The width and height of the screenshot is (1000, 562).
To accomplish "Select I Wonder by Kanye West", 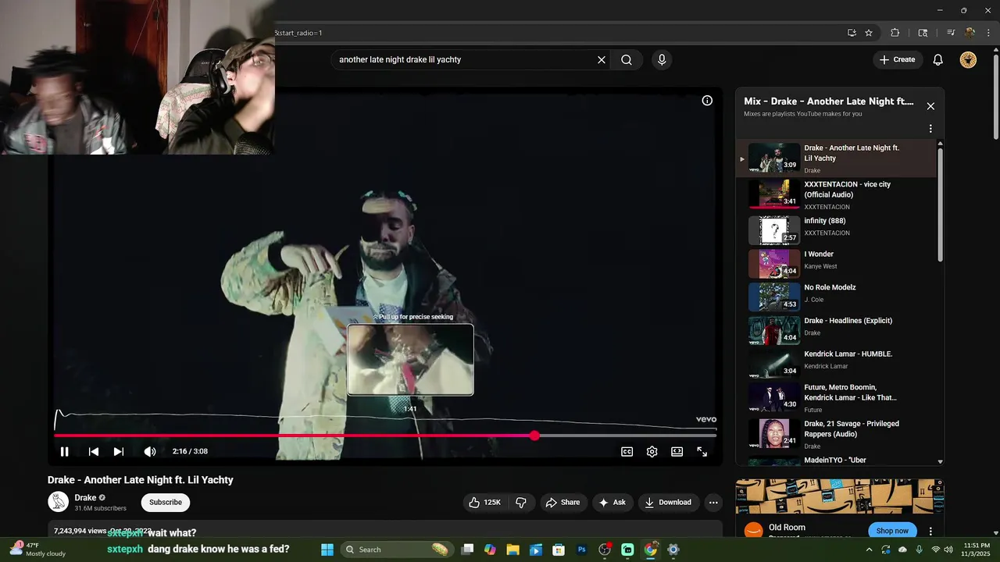I will coord(836,264).
